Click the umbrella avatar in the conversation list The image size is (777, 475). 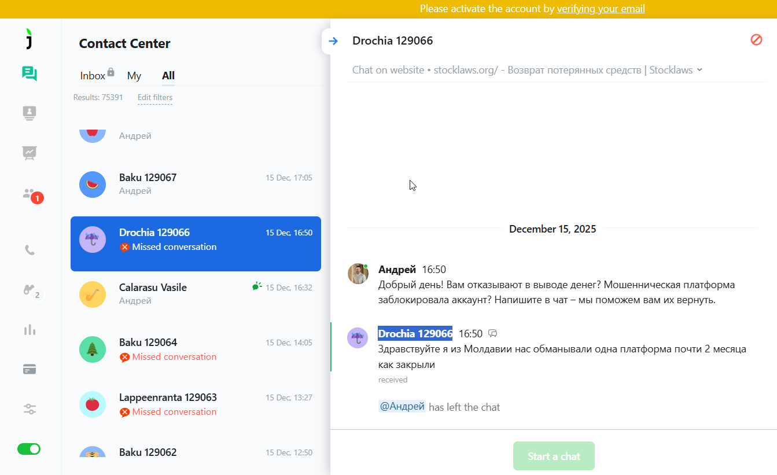[x=93, y=240]
